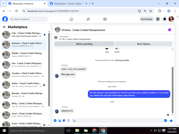Close the Marketplace browser tab

click(86, 4)
